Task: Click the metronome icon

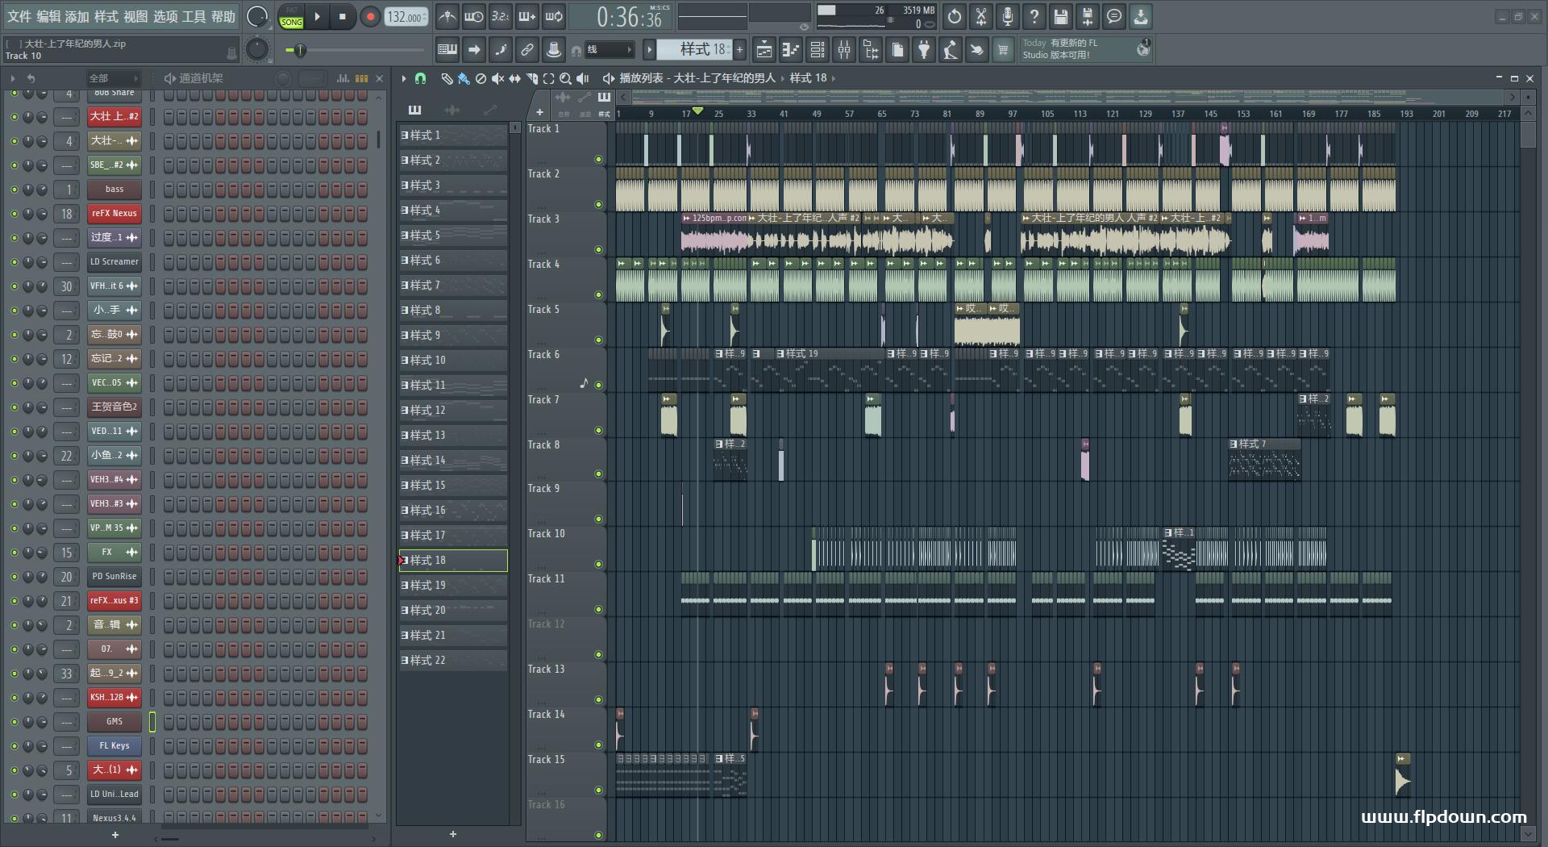Action: pyautogui.click(x=447, y=16)
